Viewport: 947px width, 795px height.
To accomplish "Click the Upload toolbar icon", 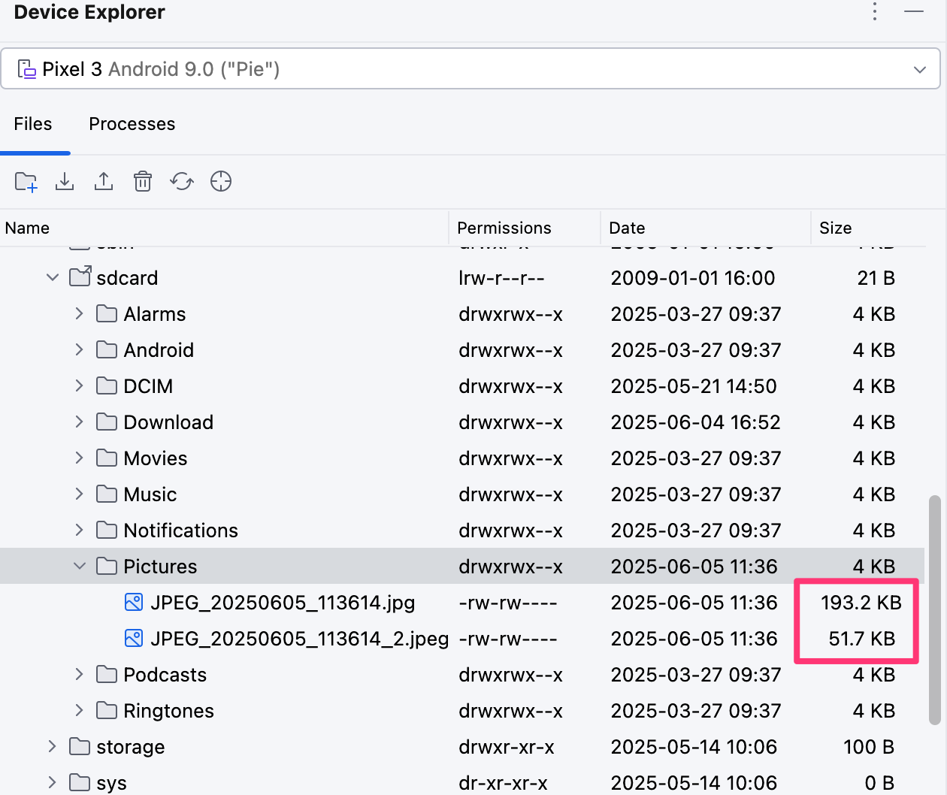I will [104, 182].
